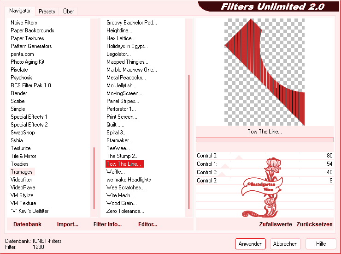Adjust the Control 3 slider
The width and height of the screenshot is (341, 254).
pyautogui.click(x=265, y=181)
